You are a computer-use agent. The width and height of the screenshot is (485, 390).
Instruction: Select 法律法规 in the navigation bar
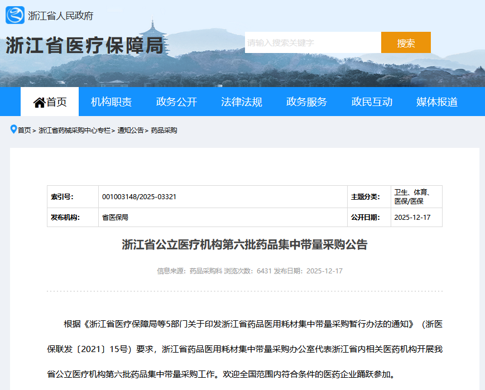(x=241, y=102)
